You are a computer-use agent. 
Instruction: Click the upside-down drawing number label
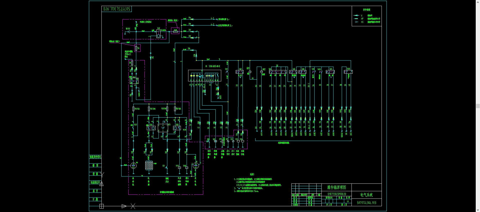pyautogui.click(x=117, y=9)
